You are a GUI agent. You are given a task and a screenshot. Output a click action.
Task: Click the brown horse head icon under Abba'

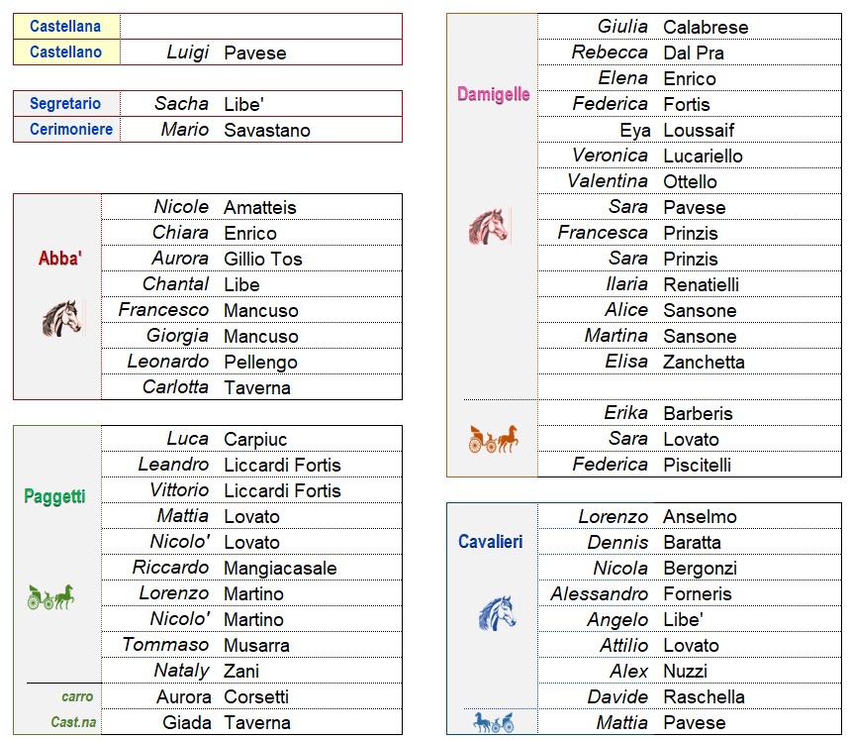pos(60,319)
